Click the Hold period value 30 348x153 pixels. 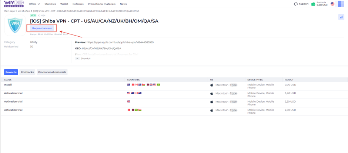[x=31, y=47]
